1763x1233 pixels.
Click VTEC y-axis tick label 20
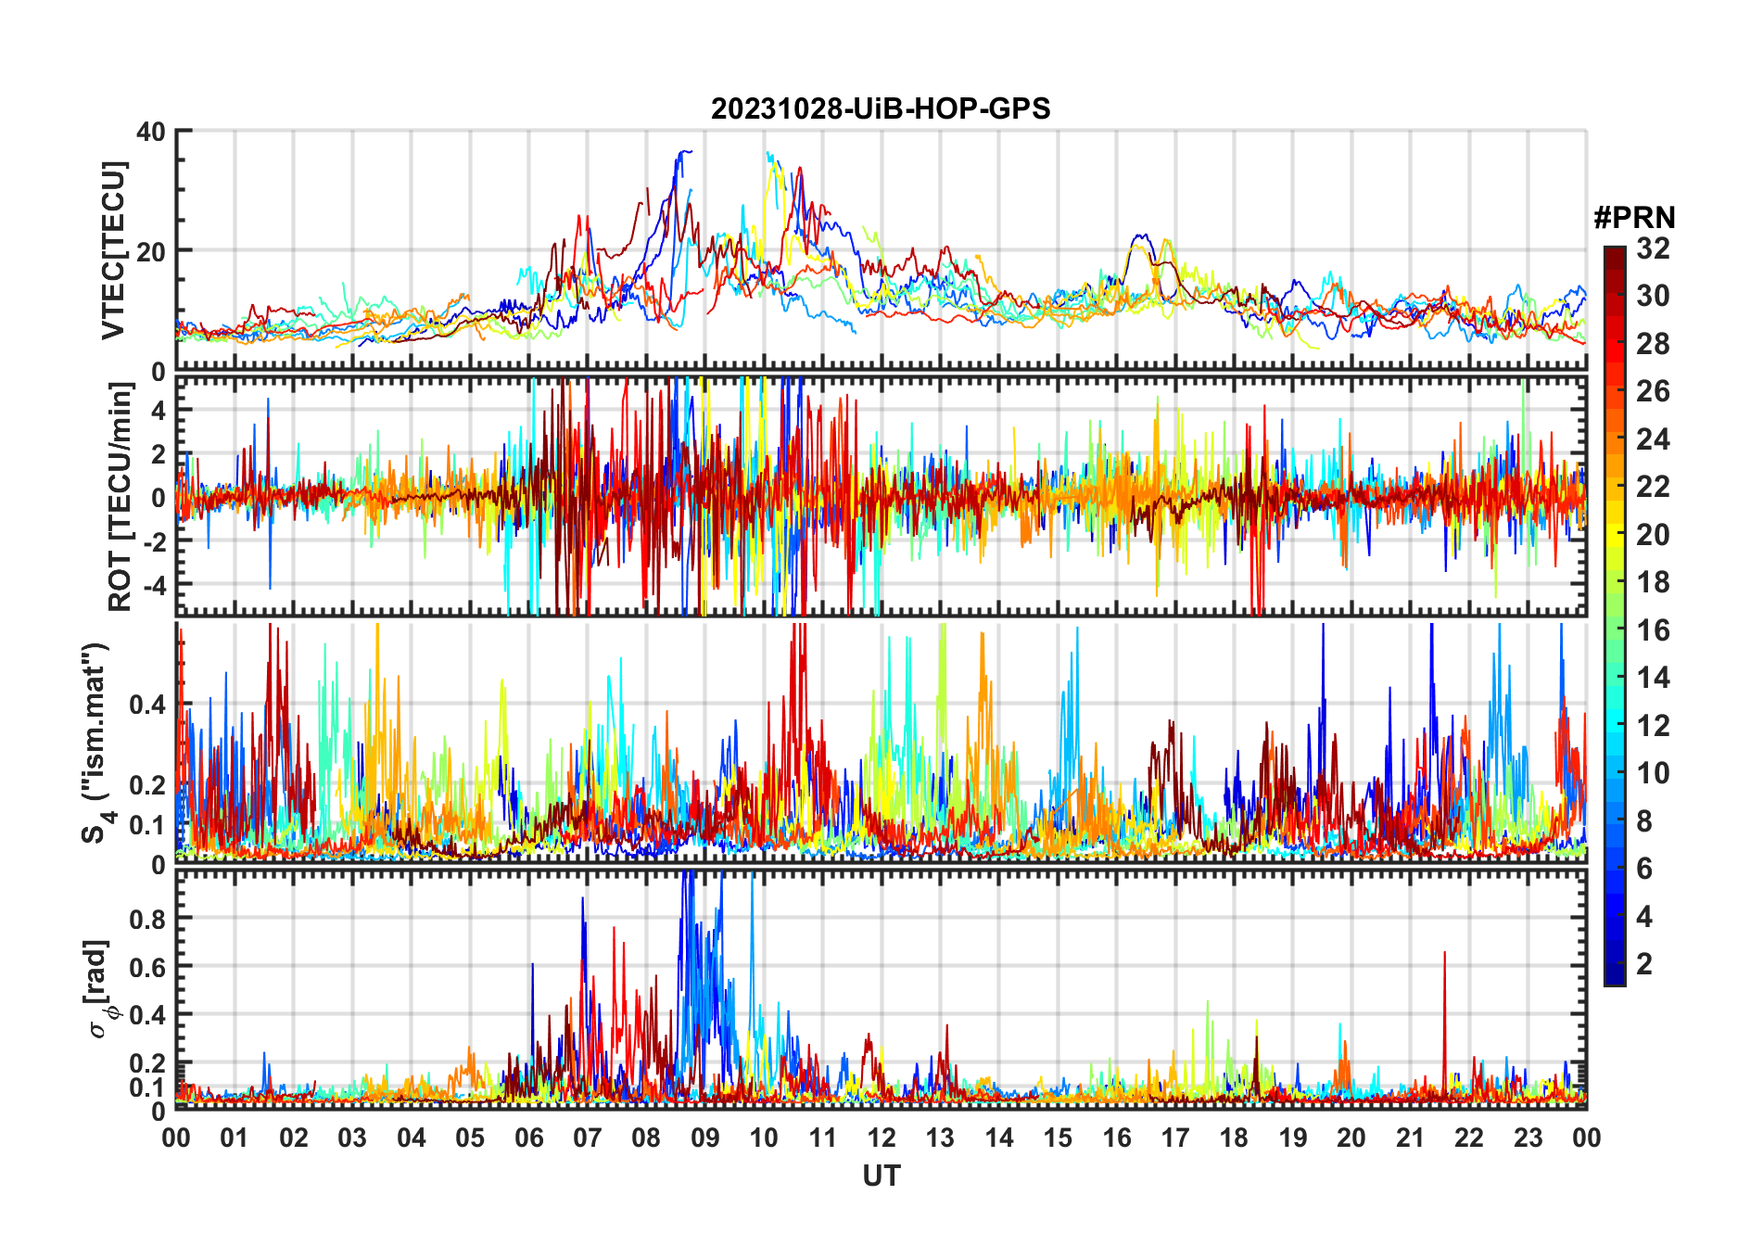(151, 251)
